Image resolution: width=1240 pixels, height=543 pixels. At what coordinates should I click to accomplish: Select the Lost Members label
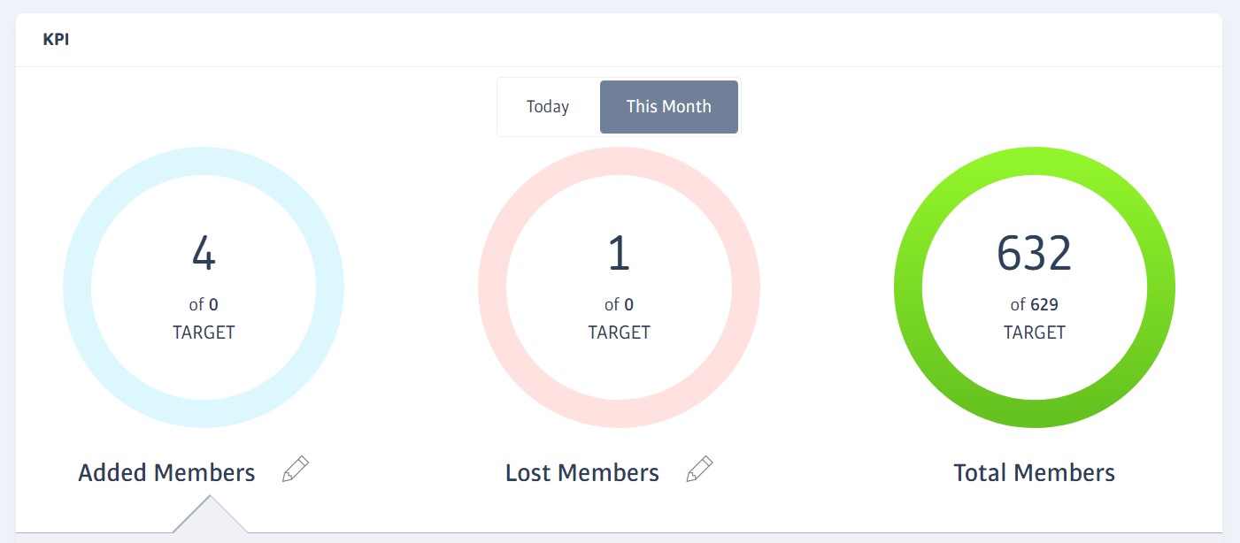[x=582, y=473]
